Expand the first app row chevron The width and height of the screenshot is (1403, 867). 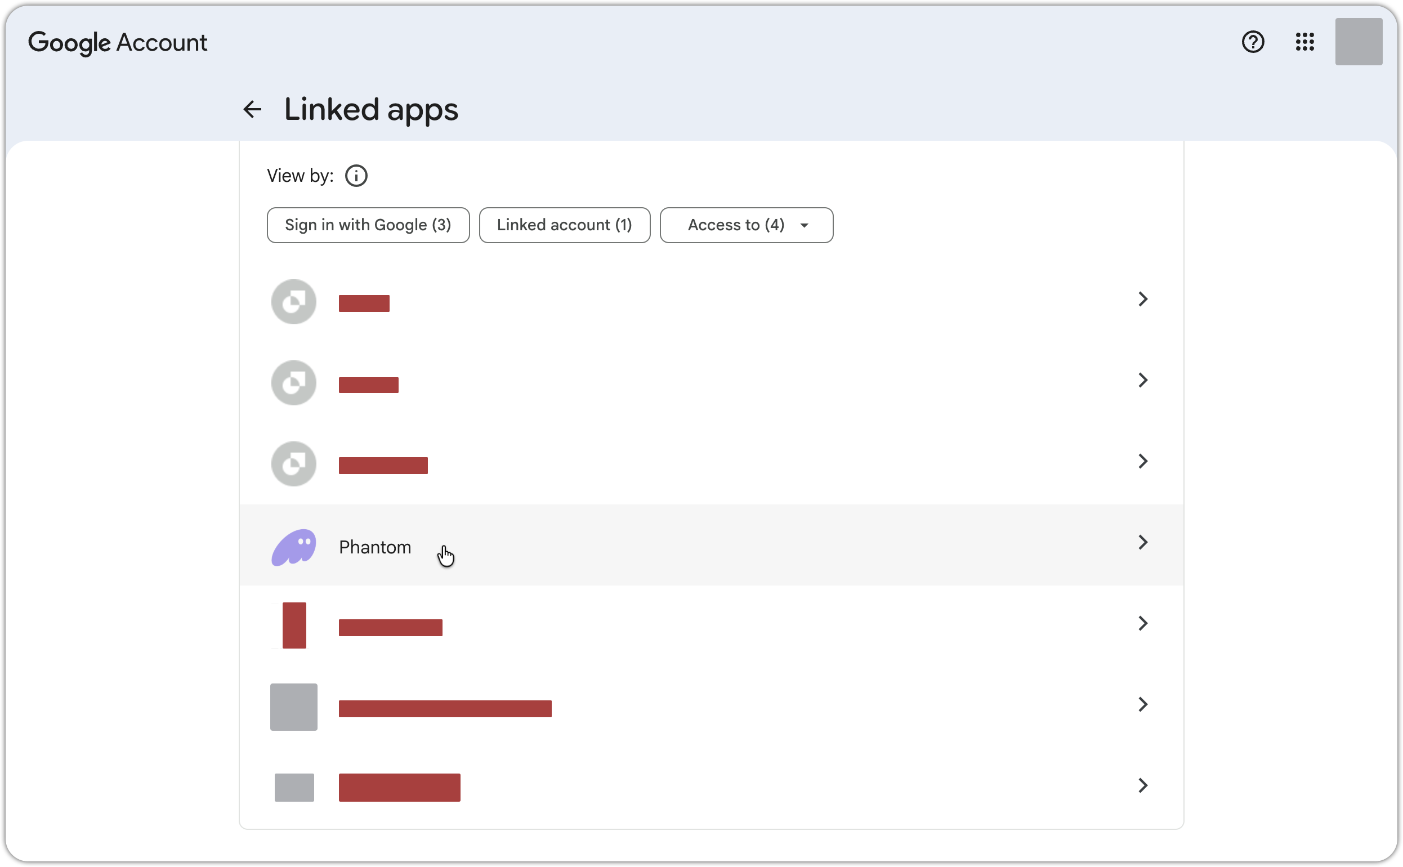coord(1142,299)
